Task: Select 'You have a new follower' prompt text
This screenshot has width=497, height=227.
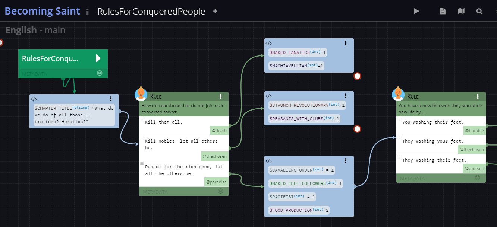Action: pos(440,109)
